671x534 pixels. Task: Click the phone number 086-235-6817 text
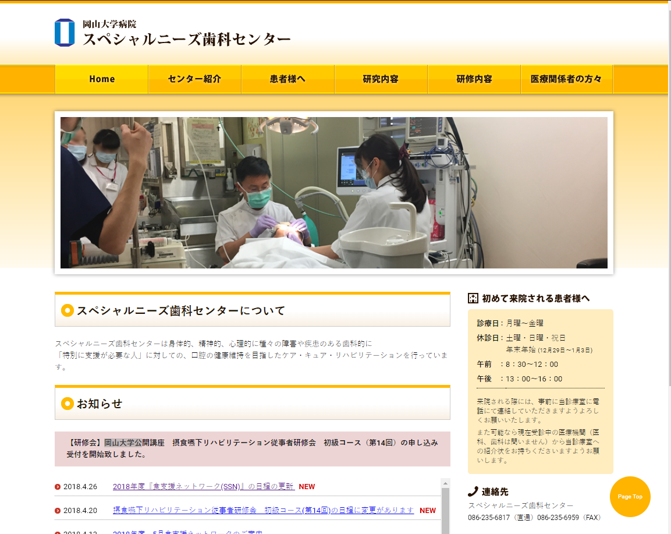coord(489,518)
